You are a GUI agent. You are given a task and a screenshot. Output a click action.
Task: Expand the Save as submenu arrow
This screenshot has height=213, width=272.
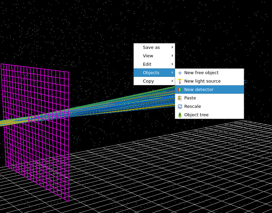point(172,47)
